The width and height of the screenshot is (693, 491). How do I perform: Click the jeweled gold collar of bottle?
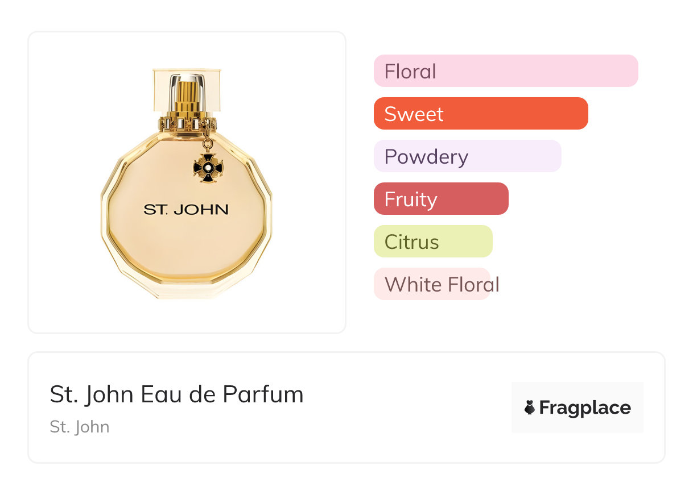point(187,123)
